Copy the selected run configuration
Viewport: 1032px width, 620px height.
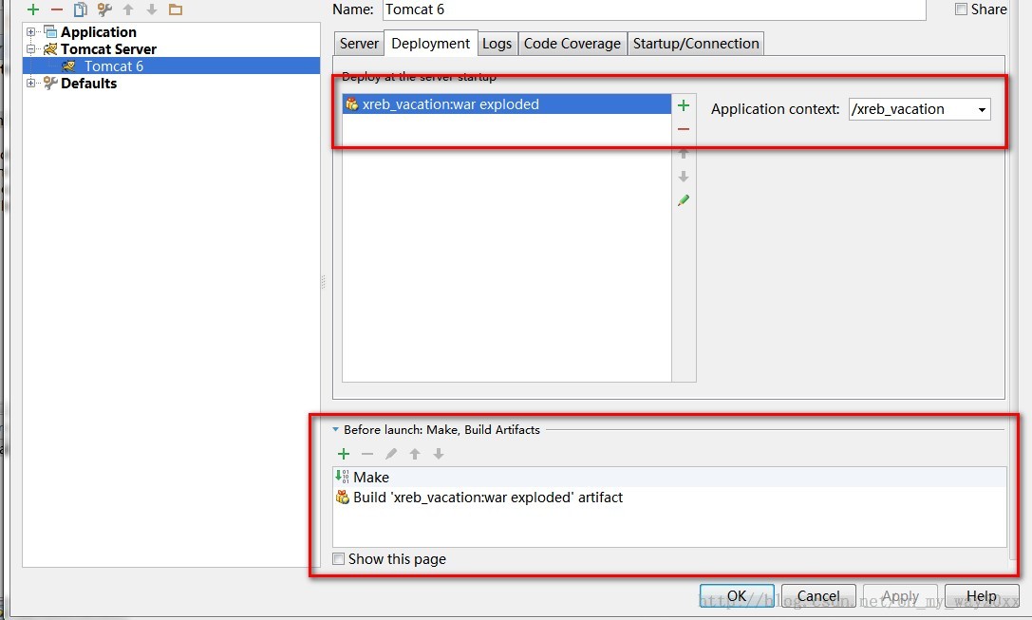click(81, 9)
